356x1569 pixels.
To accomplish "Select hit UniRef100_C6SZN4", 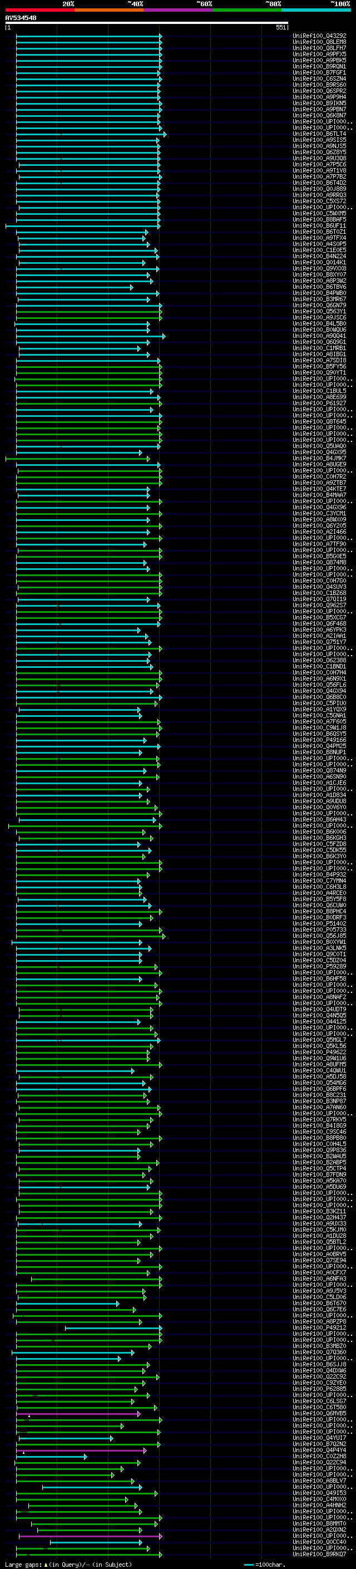I will (x=319, y=78).
